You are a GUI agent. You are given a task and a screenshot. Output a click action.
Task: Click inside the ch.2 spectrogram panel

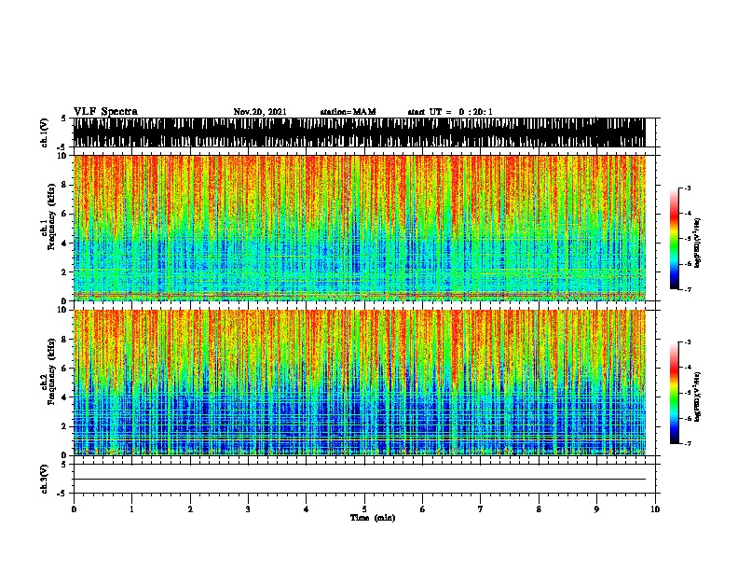click(359, 383)
